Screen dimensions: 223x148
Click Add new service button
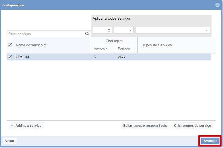click(26, 126)
